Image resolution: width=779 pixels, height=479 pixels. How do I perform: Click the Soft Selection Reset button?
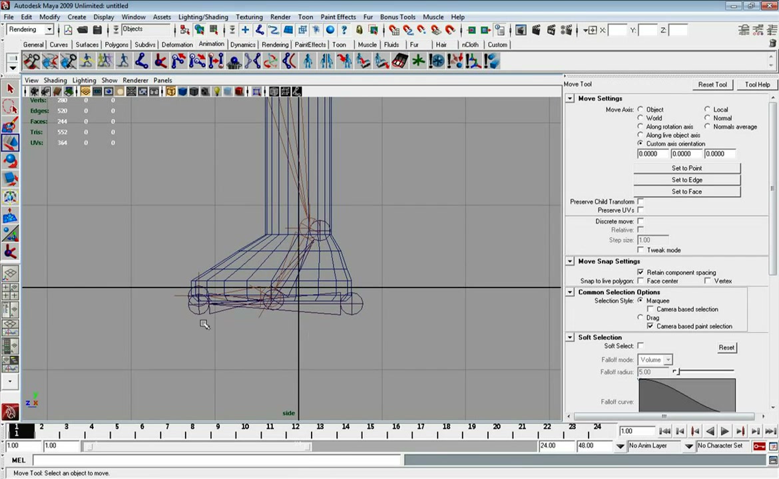click(726, 347)
